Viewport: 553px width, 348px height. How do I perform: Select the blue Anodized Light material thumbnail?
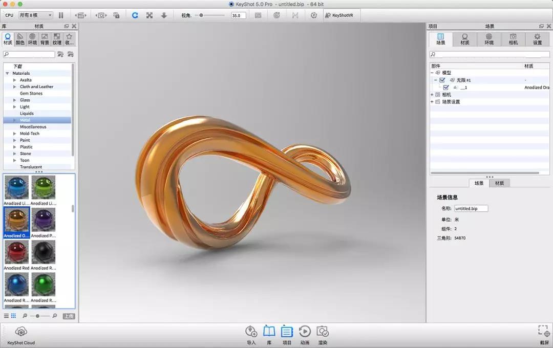(16, 188)
